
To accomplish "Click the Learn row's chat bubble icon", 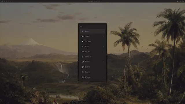I will (x=83, y=36).
